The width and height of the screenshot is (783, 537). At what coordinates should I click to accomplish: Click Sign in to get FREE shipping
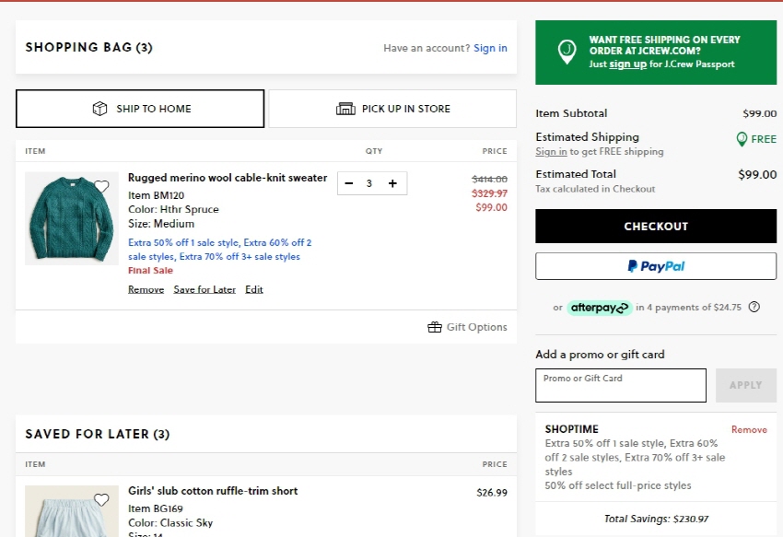551,151
